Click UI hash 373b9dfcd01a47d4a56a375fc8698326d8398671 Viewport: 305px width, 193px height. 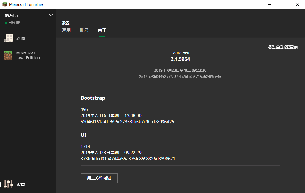128,159
